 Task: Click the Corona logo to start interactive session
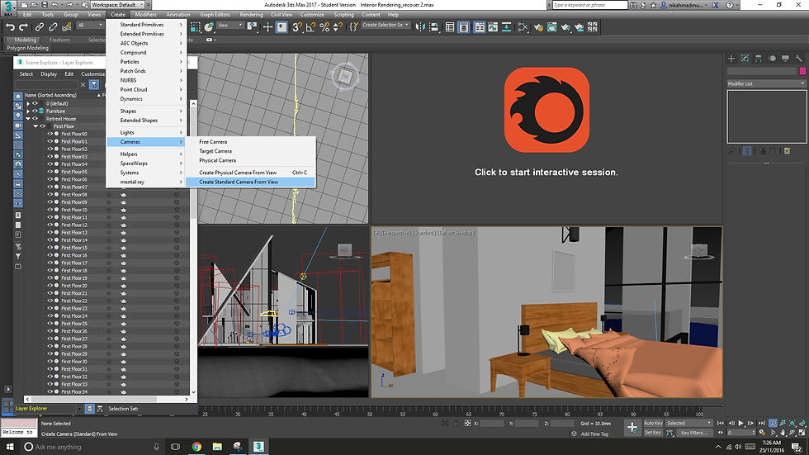546,110
